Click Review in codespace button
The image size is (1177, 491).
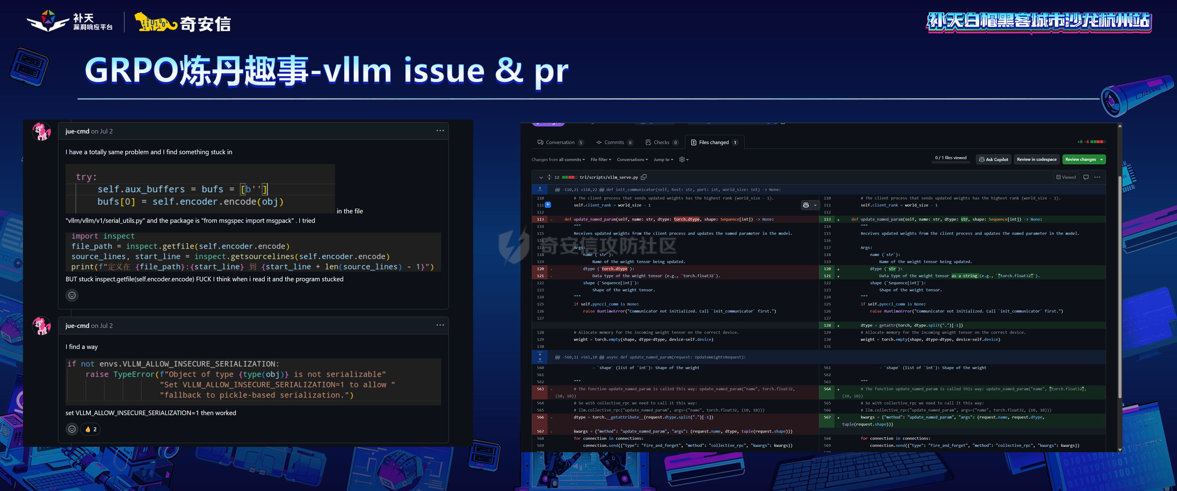pyautogui.click(x=1036, y=160)
